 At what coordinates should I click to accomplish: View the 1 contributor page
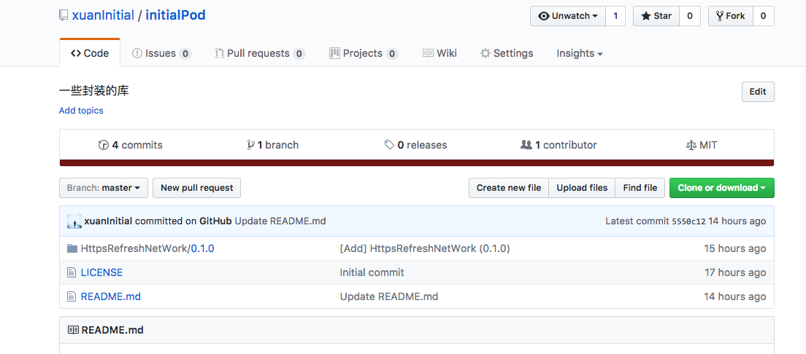(559, 145)
